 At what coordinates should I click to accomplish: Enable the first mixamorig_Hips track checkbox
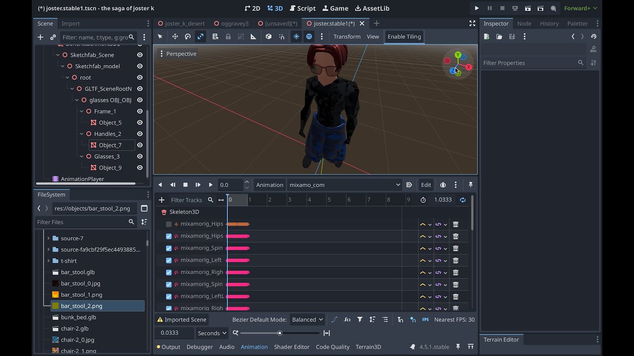(x=169, y=224)
